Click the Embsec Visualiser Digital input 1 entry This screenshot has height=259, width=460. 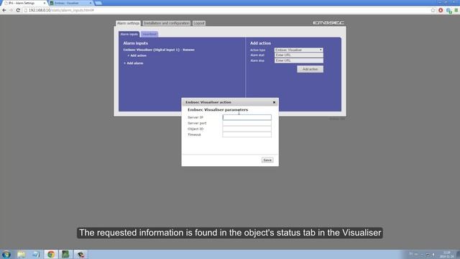pyautogui.click(x=152, y=50)
